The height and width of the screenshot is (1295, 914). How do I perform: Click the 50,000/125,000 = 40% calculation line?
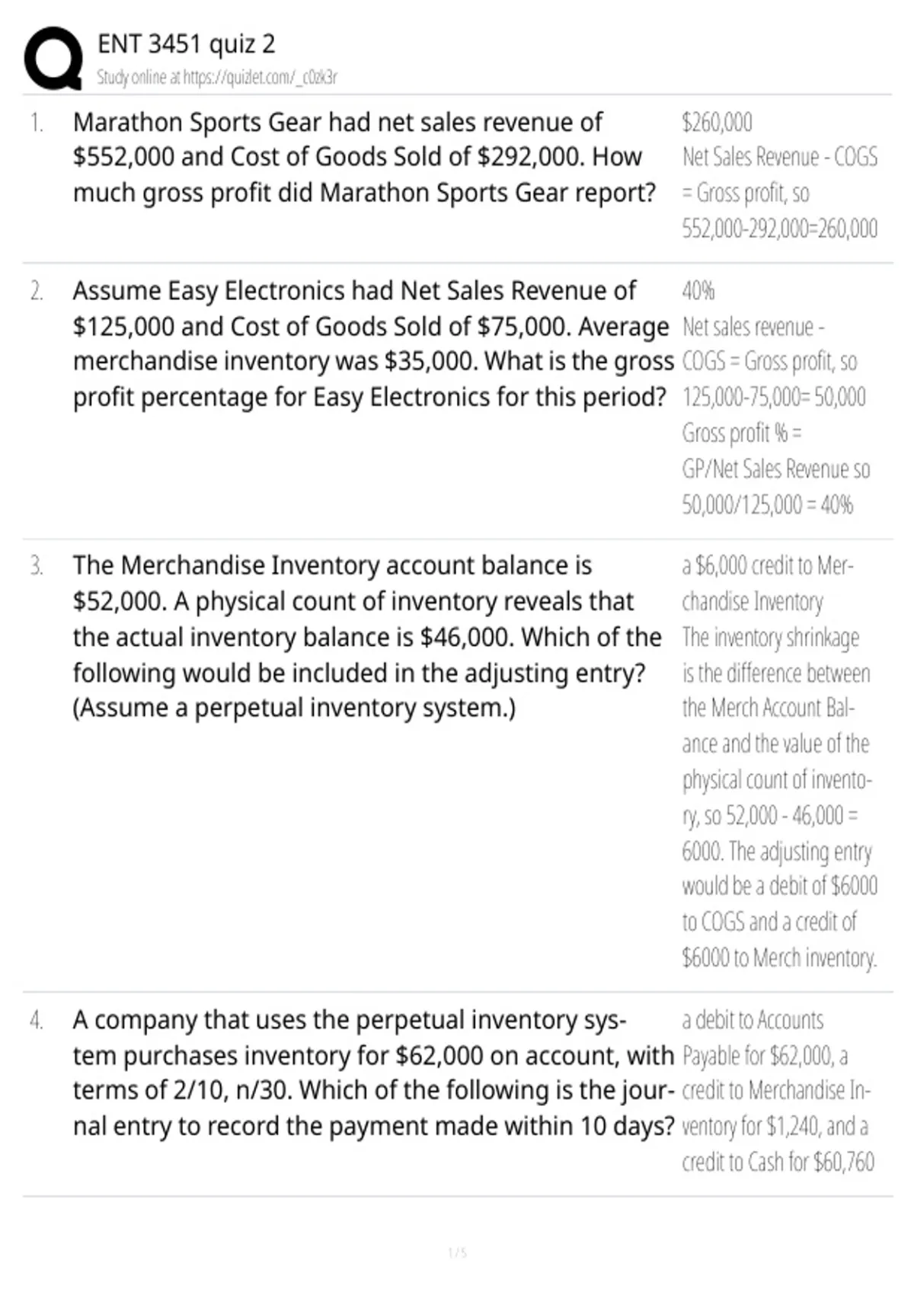[767, 504]
